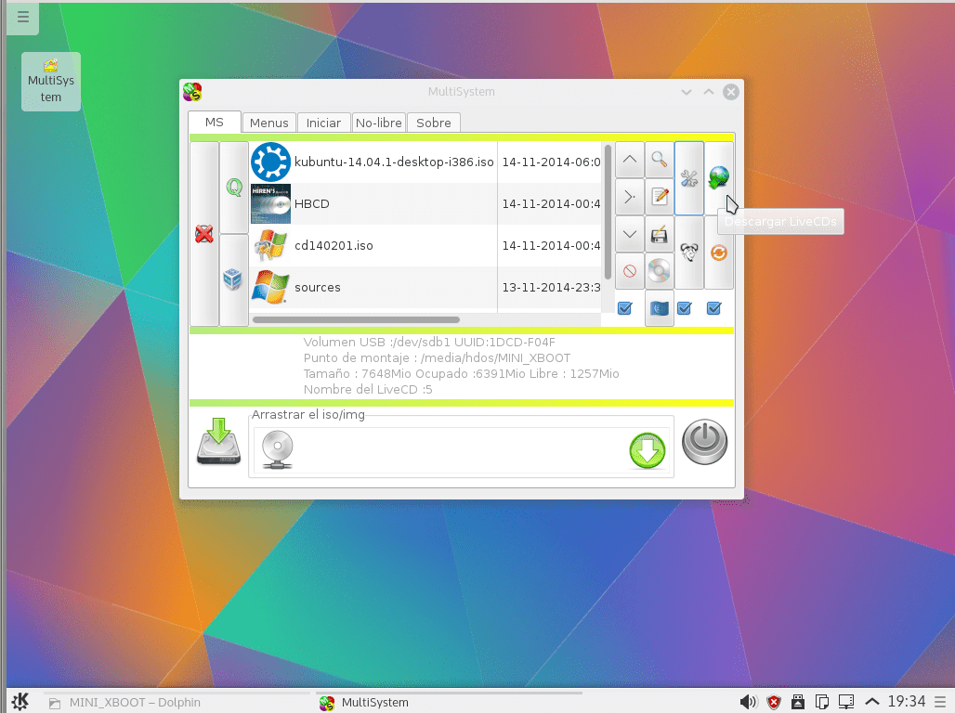The image size is (955, 713).
Task: Expand hidden system tray icons arrow
Action: coord(872,702)
